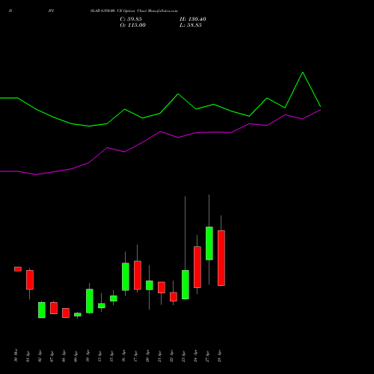Click the red candle above 01 Apr

pyautogui.click(x=30, y=280)
